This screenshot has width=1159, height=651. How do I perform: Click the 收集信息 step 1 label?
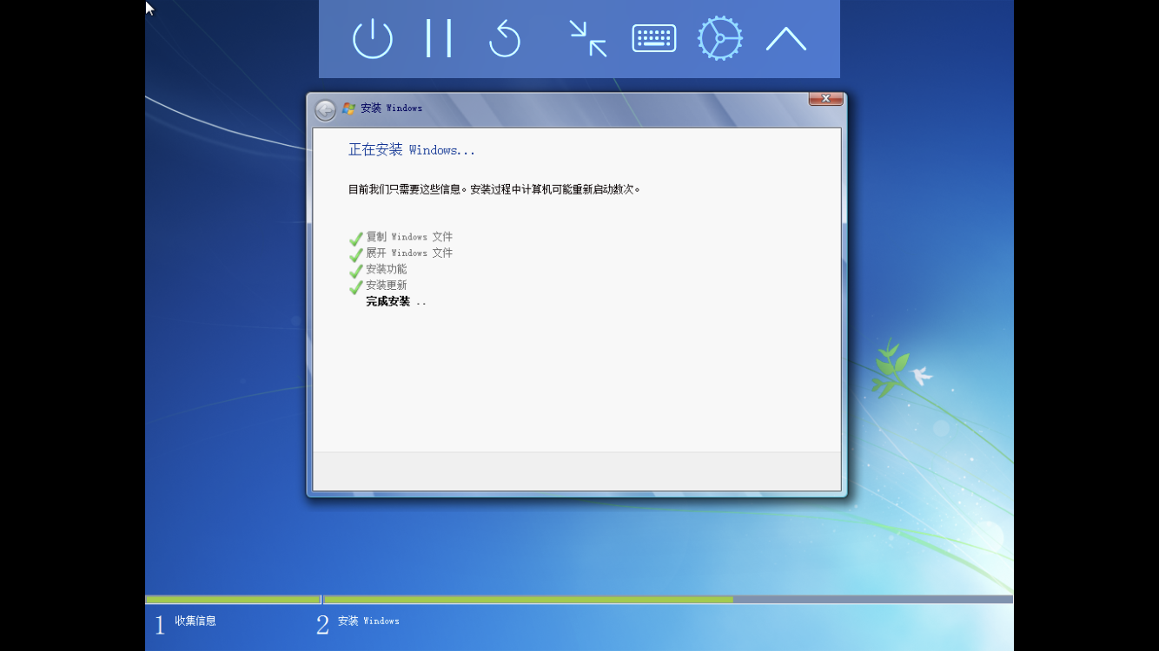pyautogui.click(x=195, y=621)
